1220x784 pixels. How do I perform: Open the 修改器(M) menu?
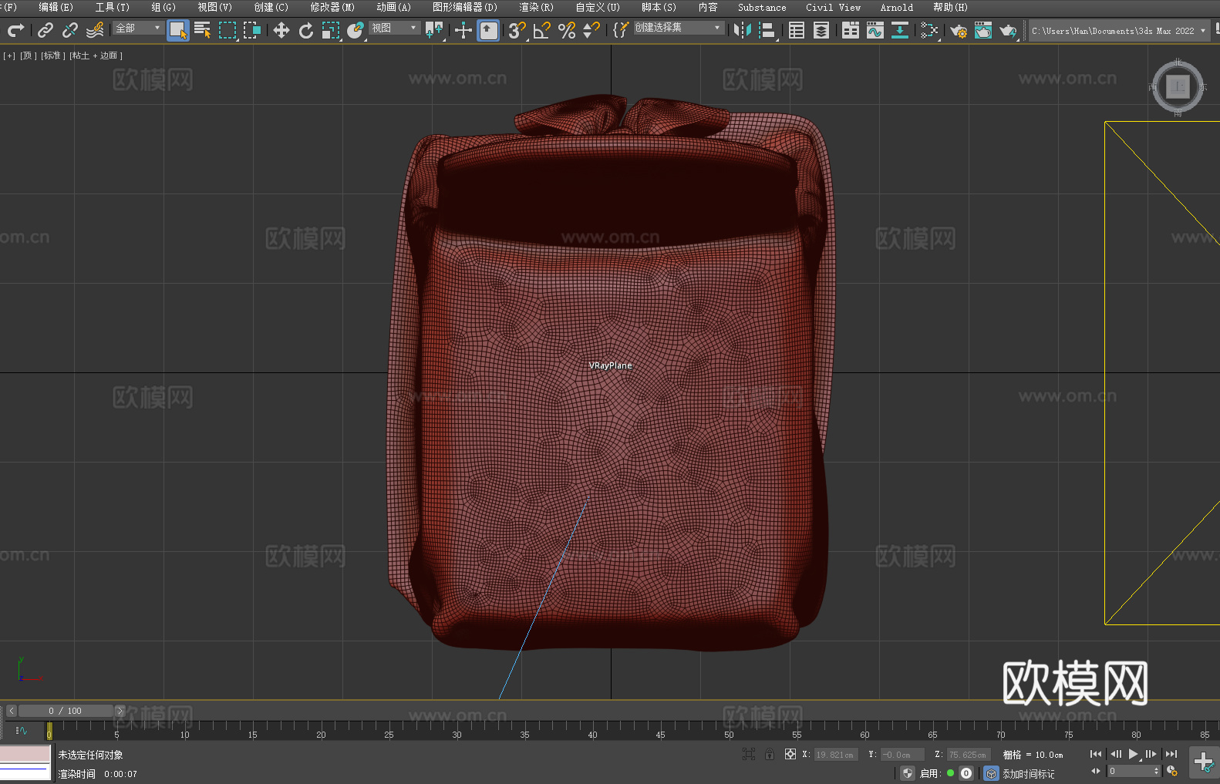(x=332, y=7)
